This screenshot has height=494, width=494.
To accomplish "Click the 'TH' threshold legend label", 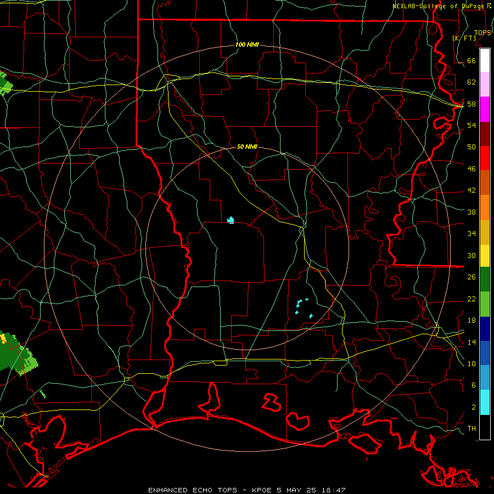I will tap(471, 429).
